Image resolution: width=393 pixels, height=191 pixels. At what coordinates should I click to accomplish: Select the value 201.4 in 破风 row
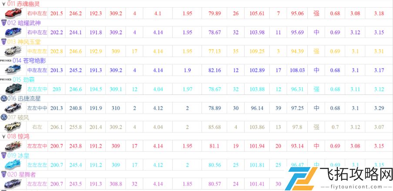(x=96, y=127)
